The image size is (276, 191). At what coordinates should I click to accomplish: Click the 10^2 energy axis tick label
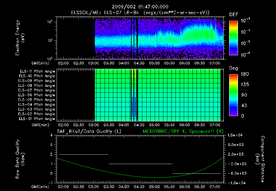50,22
